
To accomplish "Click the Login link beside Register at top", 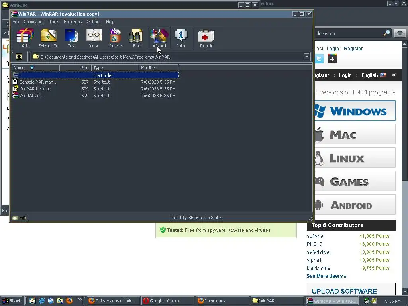I will (333, 49).
